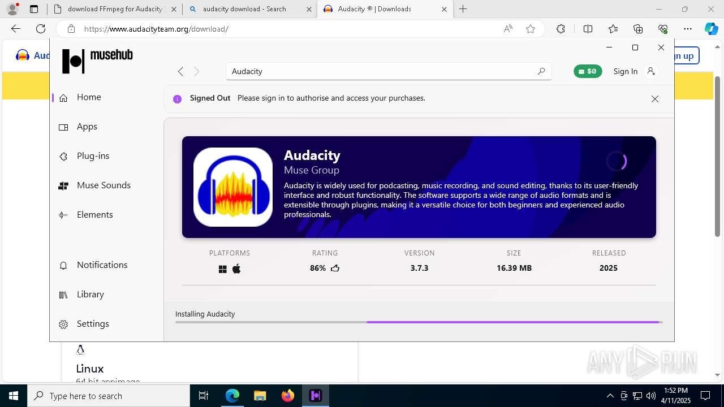Click the browser back arrow
724x407 pixels.
click(16, 29)
